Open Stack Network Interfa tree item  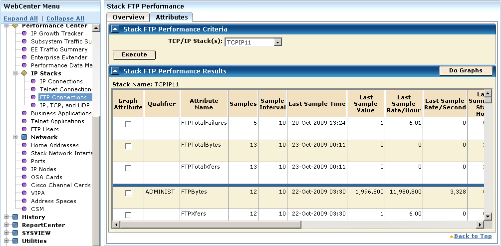61,153
